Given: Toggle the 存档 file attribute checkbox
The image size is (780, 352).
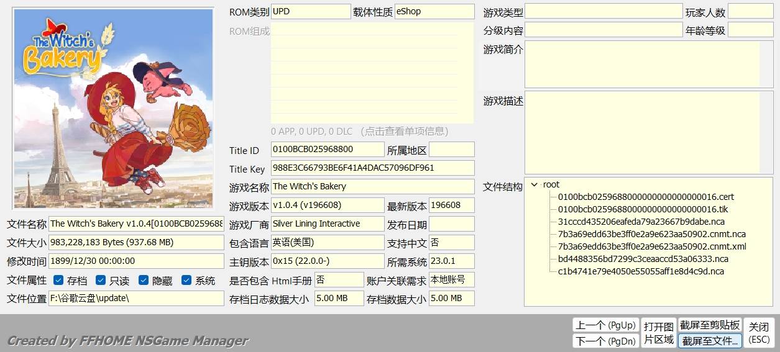Looking at the screenshot, I should point(58,281).
